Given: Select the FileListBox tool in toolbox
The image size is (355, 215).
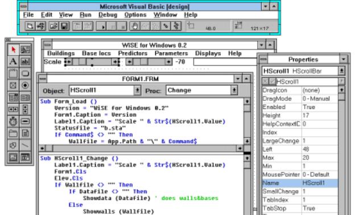Looking at the screenshot, I should [26, 133].
